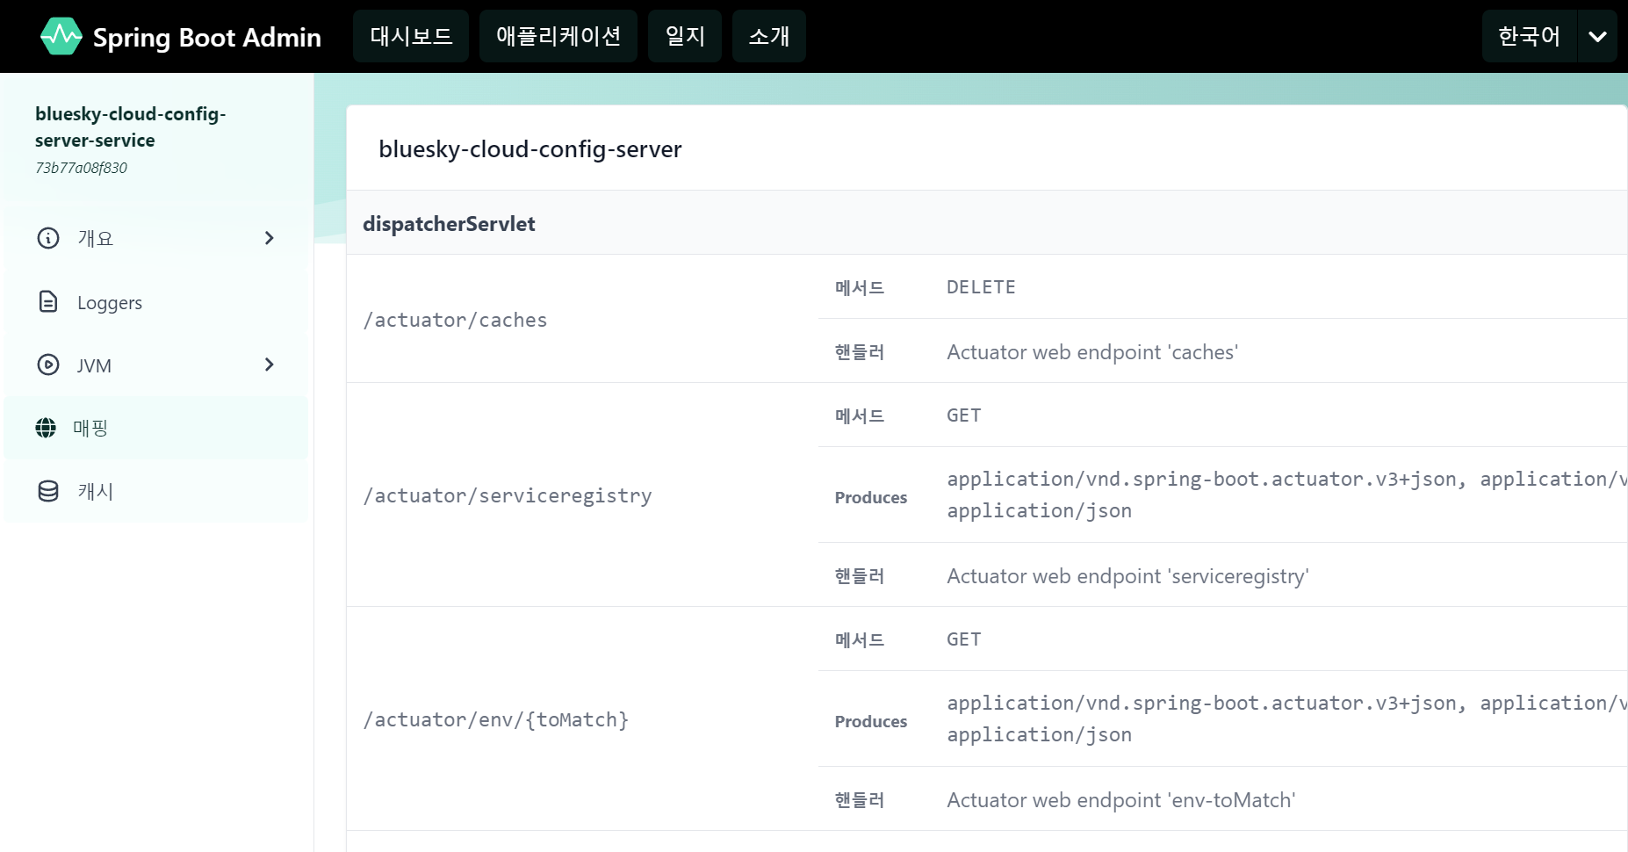This screenshot has width=1628, height=852.
Task: Open the 애플리케이션 nav item
Action: click(x=558, y=36)
